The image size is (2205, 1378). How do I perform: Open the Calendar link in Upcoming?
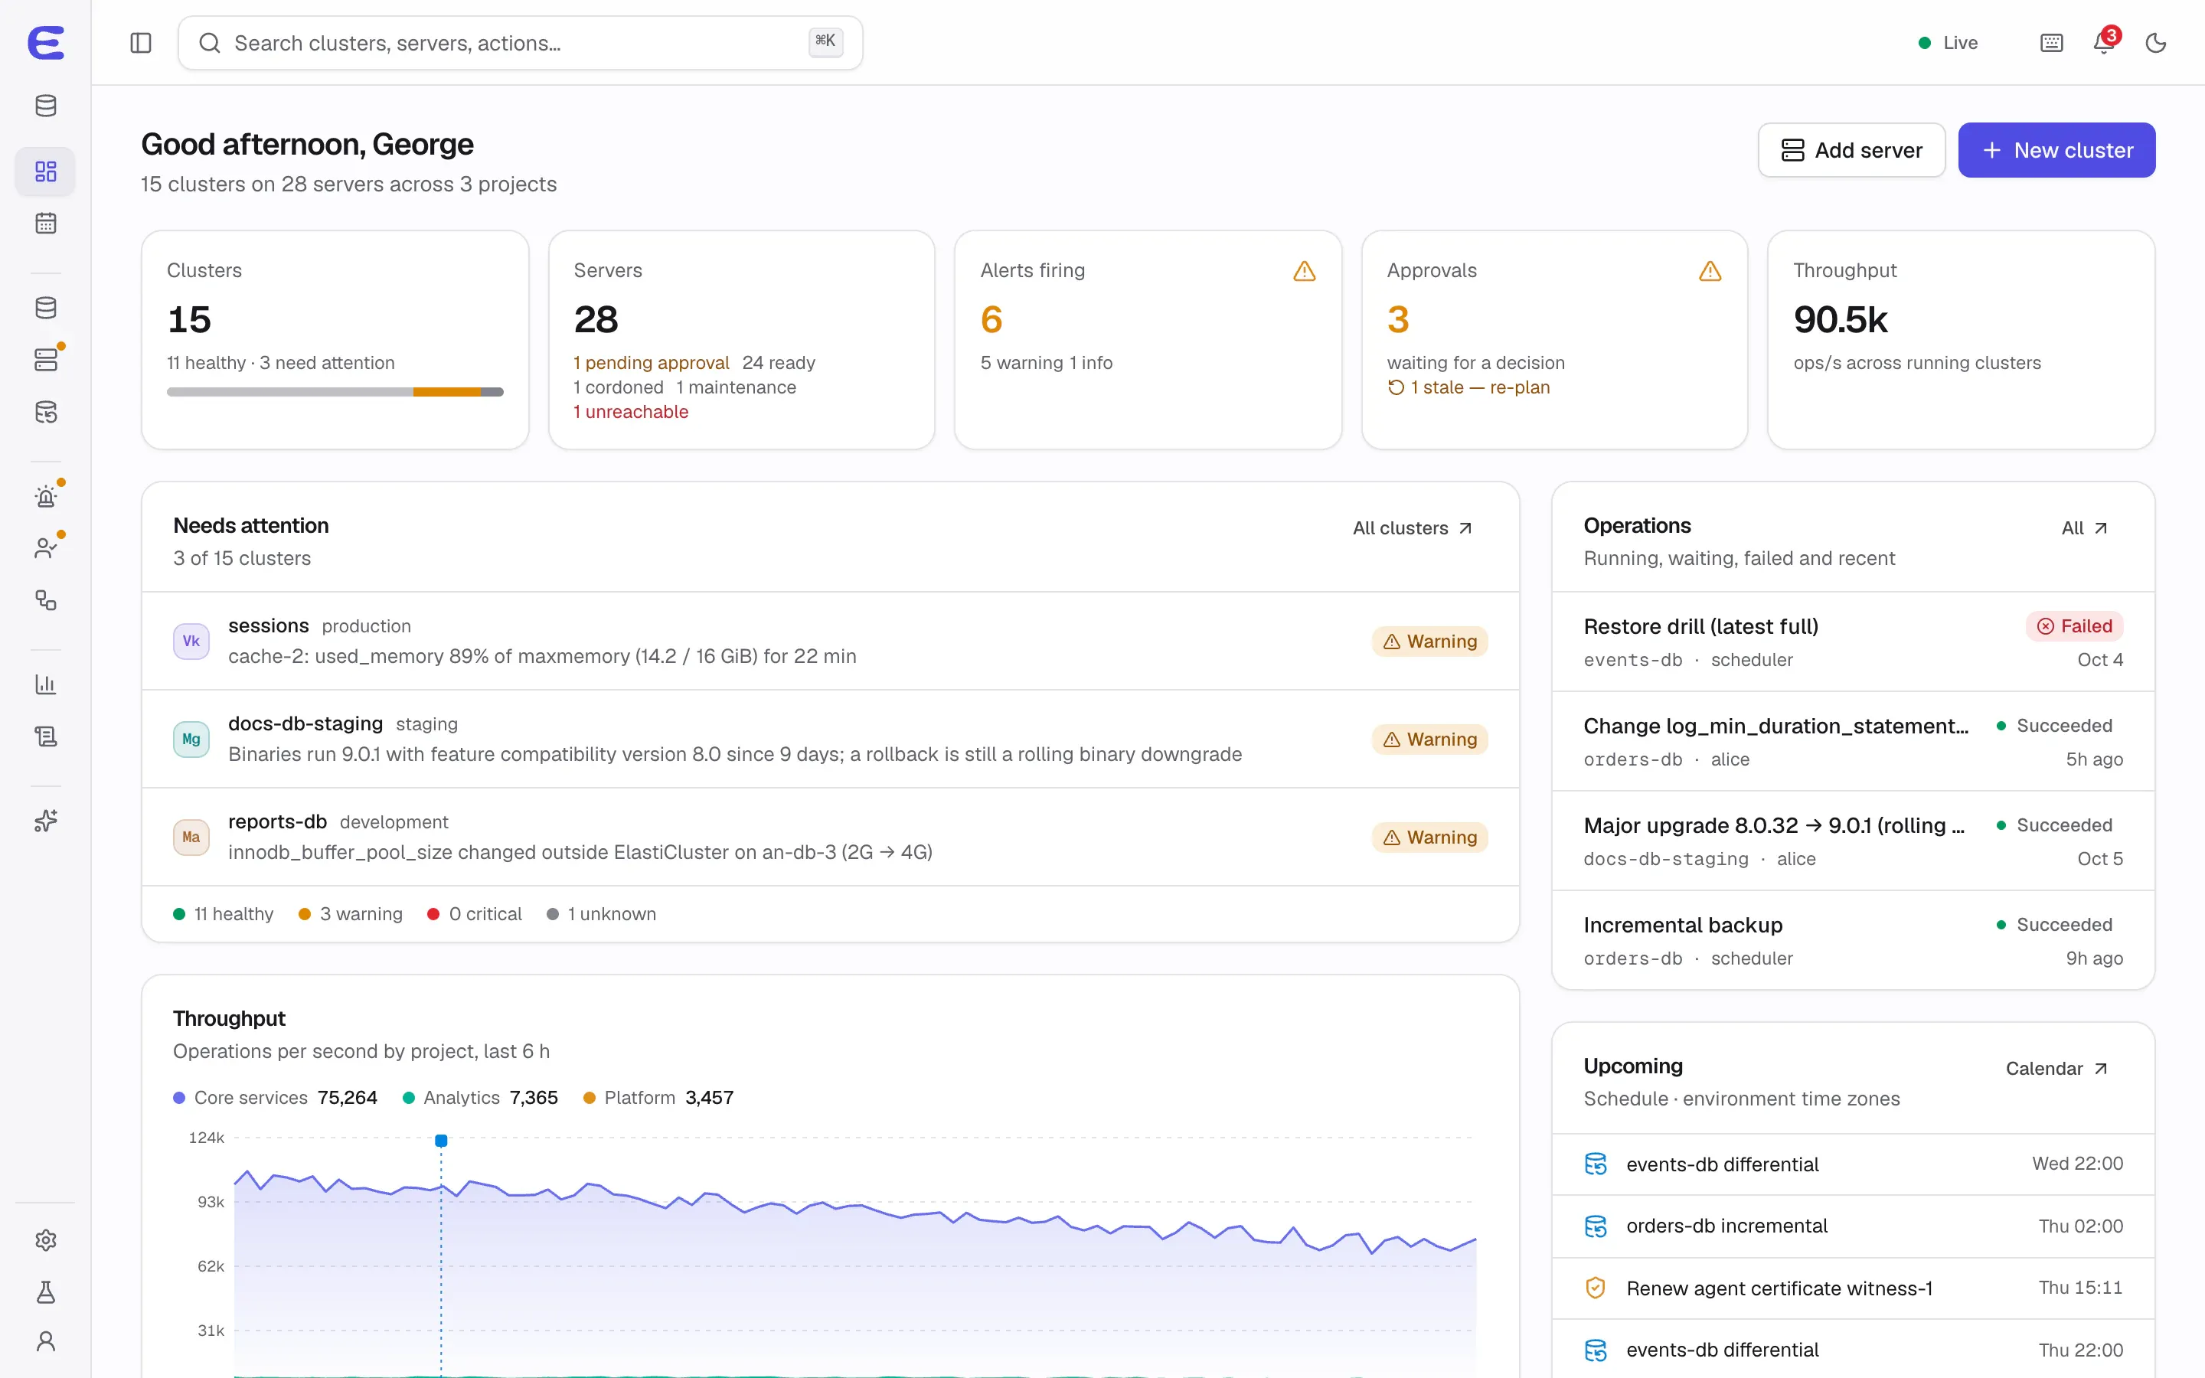coord(2056,1069)
